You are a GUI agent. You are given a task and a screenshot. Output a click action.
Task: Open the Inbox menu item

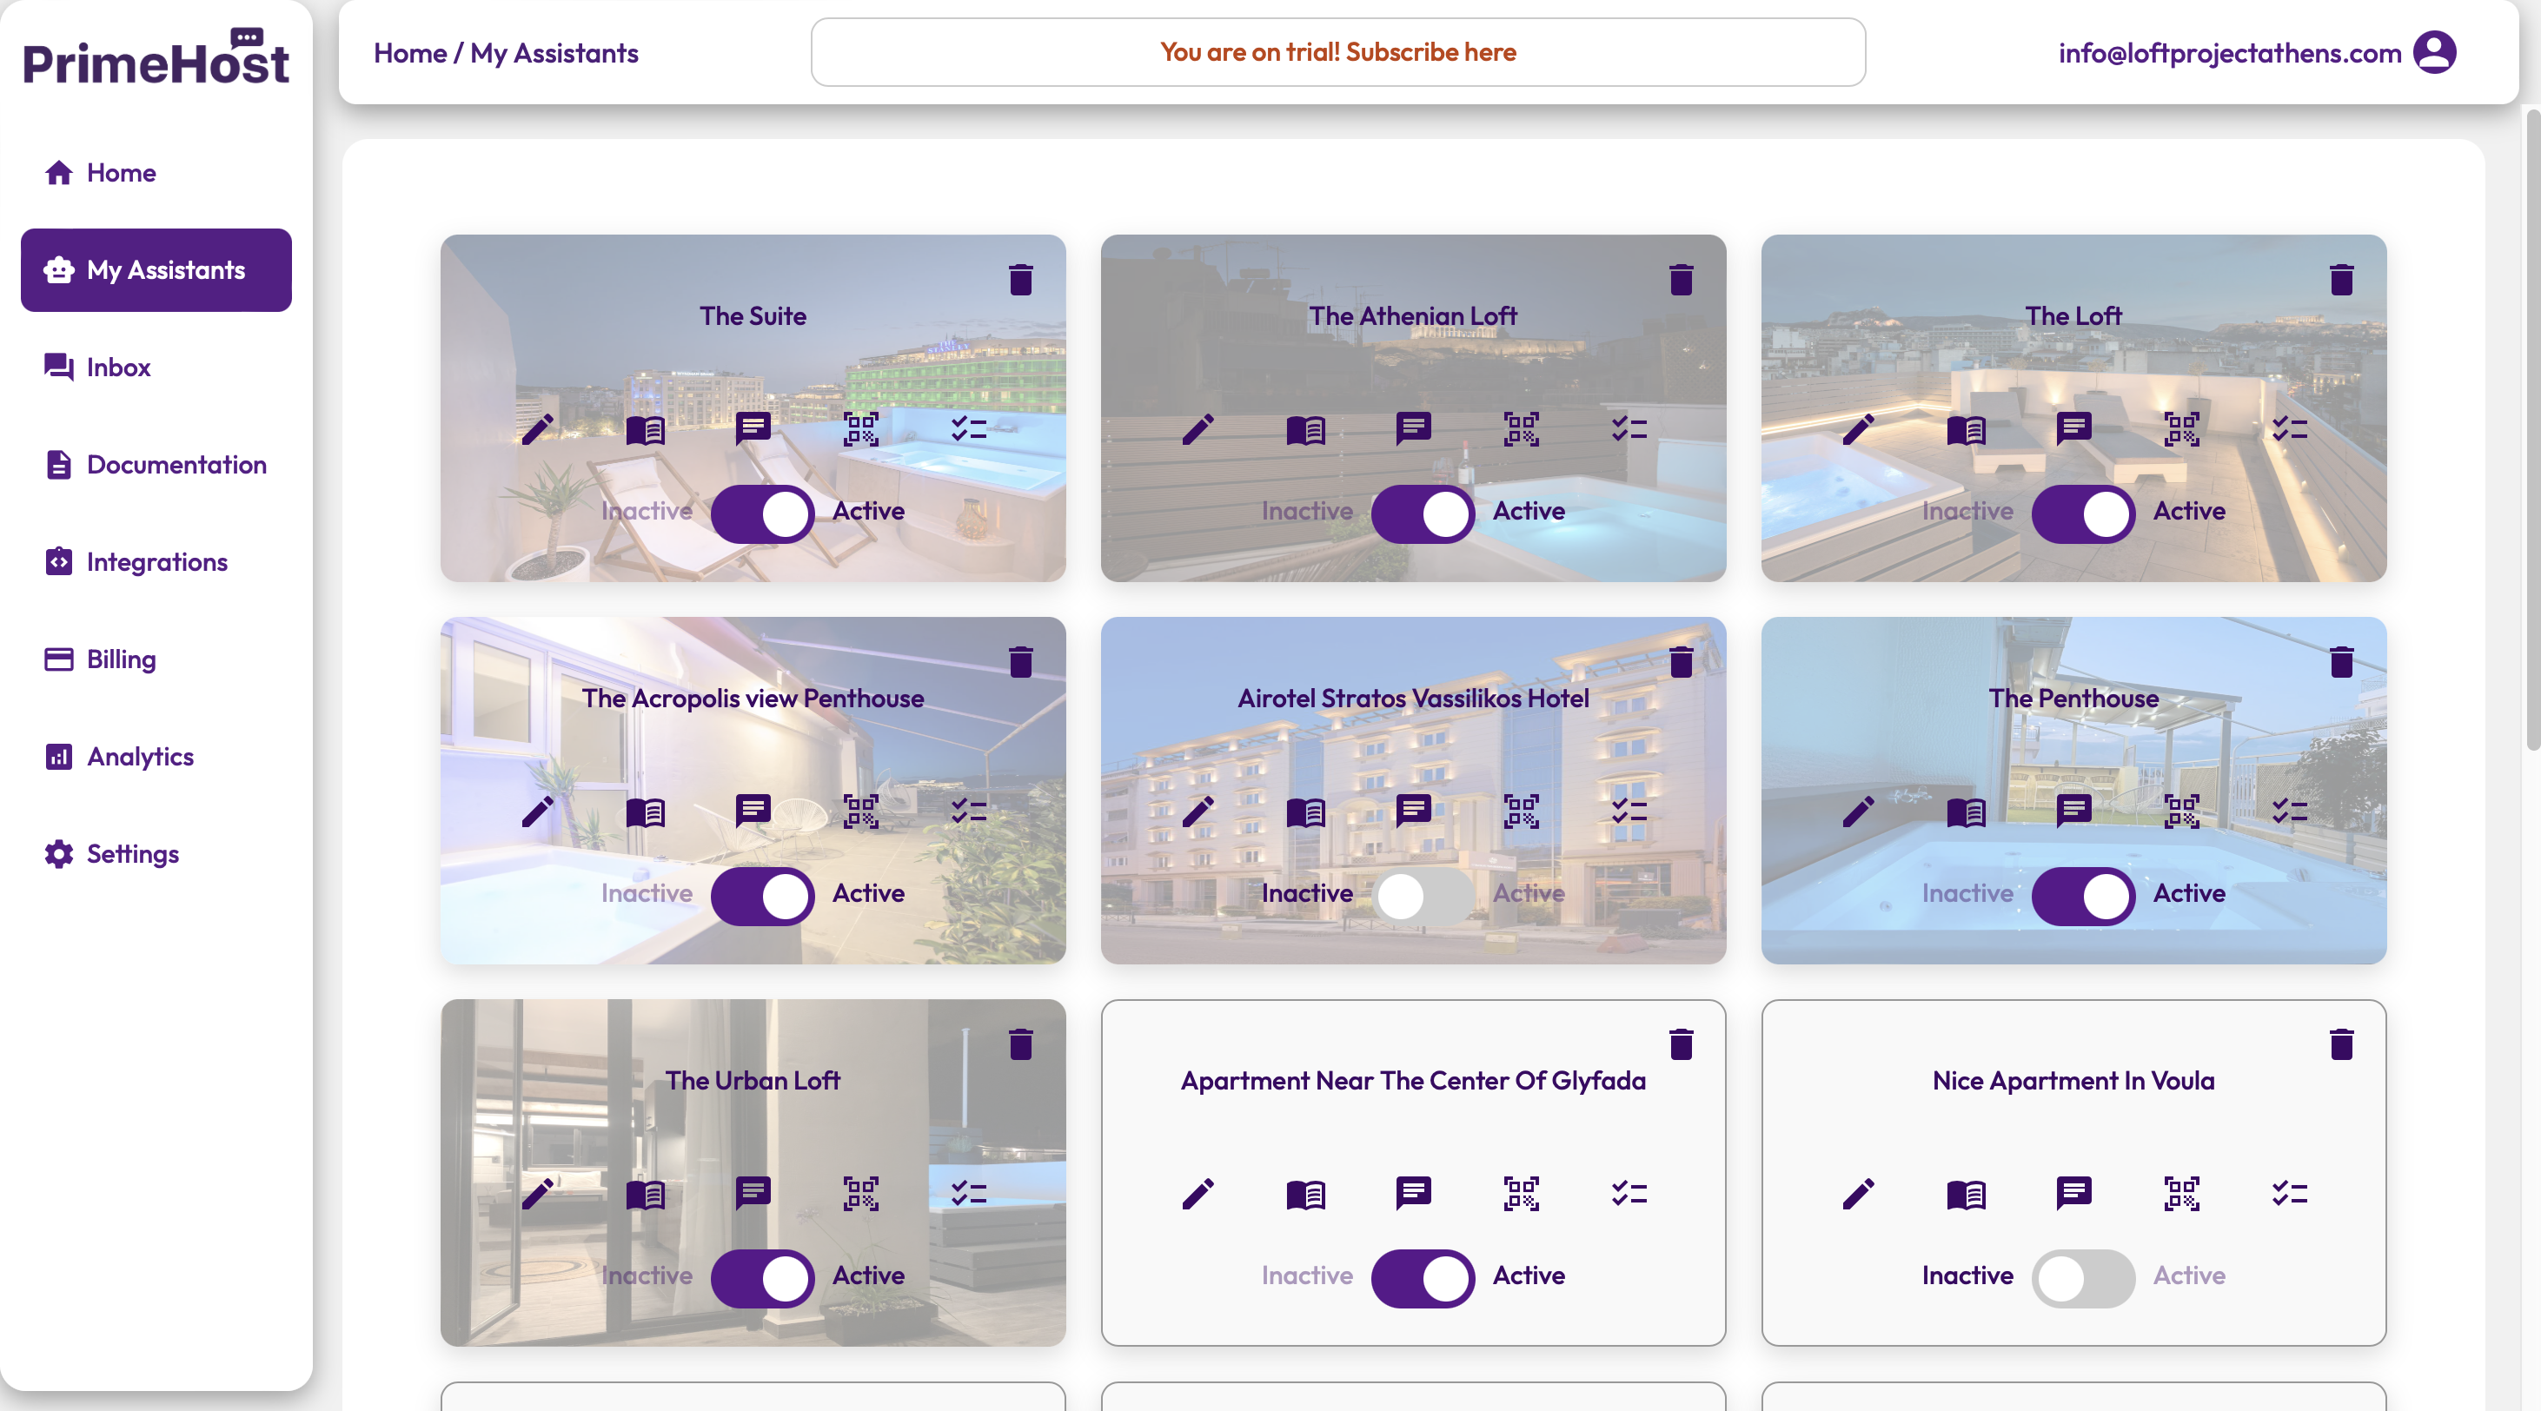[118, 367]
